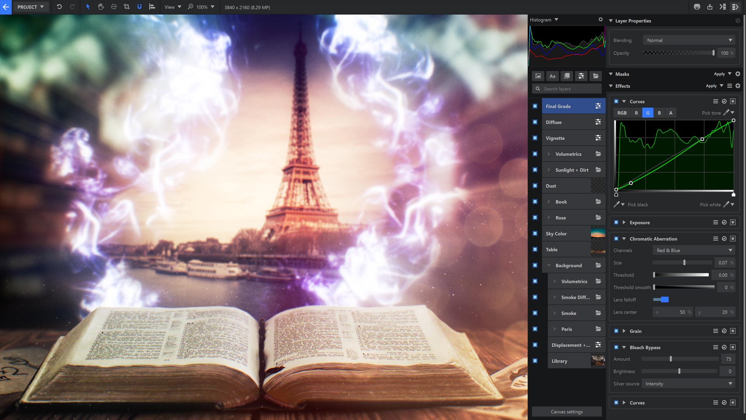Image resolution: width=746 pixels, height=420 pixels.
Task: Disable the Chromatic Aberration effect checkbox
Action: [x=615, y=238]
